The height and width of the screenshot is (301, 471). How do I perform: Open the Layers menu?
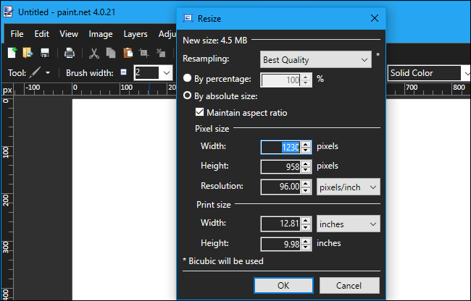136,34
